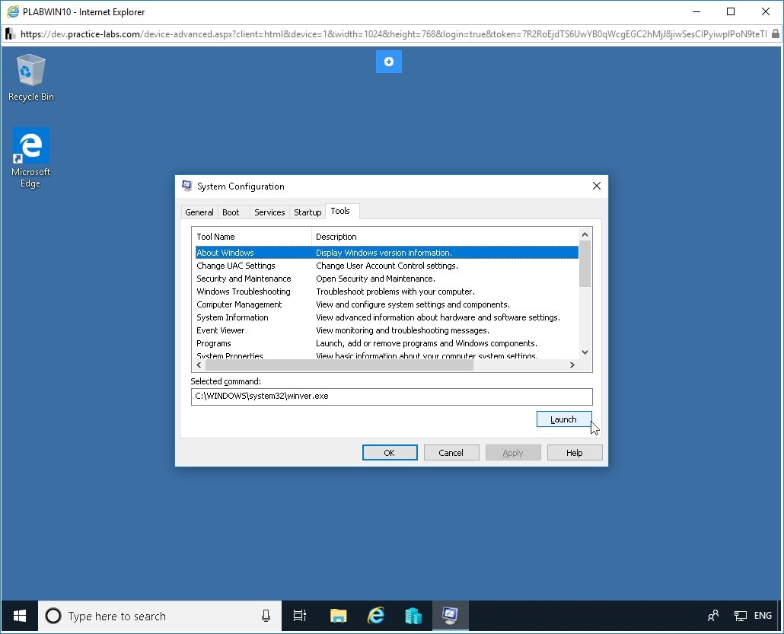Click the Tool Name column header

click(251, 237)
